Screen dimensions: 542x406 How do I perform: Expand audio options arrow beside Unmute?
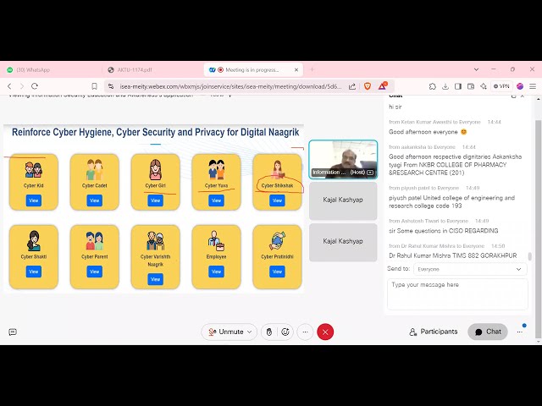(x=250, y=332)
